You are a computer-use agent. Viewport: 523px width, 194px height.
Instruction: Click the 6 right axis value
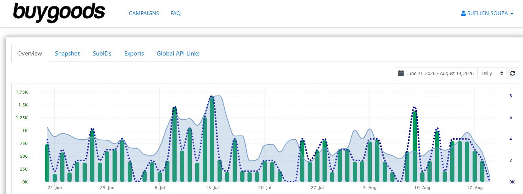pyautogui.click(x=510, y=117)
